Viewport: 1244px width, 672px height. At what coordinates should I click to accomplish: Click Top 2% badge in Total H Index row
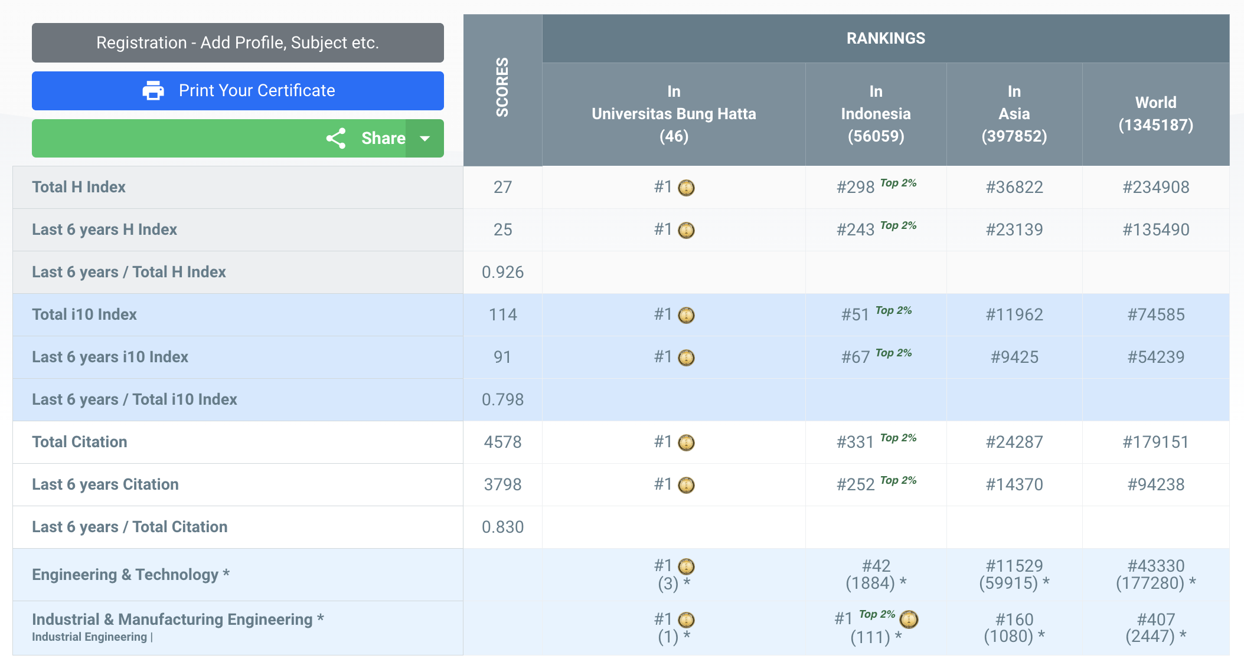click(x=898, y=183)
